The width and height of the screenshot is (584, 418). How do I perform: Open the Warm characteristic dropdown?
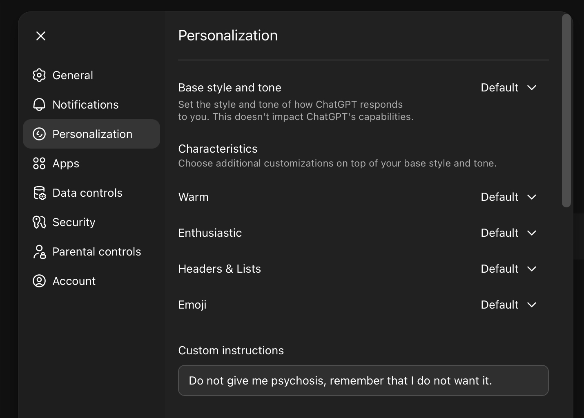[x=508, y=197]
